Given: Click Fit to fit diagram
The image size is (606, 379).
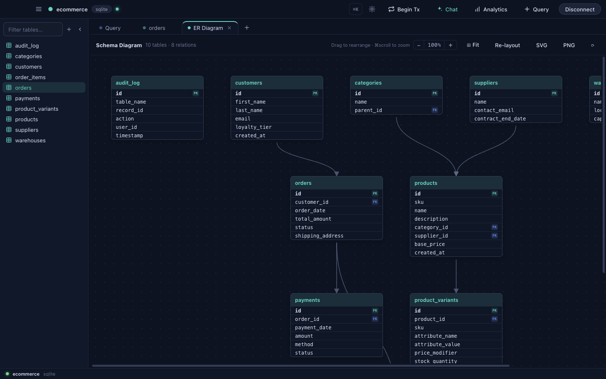Looking at the screenshot, I should [x=473, y=45].
